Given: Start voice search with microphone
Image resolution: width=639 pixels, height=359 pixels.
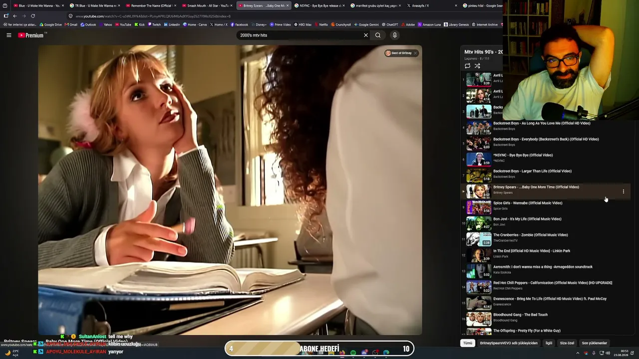Looking at the screenshot, I should pos(394,35).
